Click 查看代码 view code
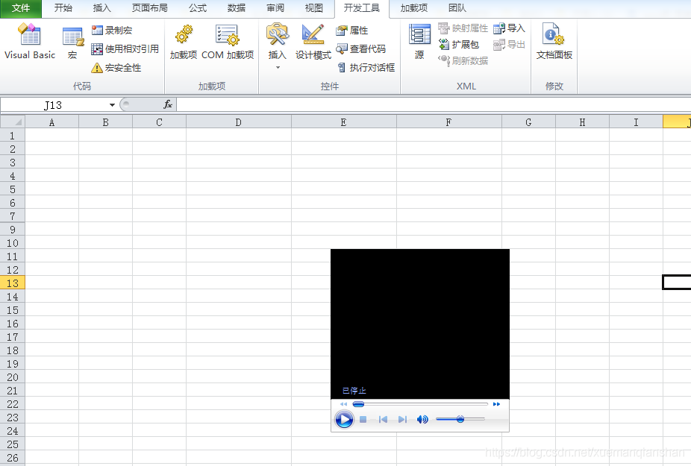 [360, 49]
